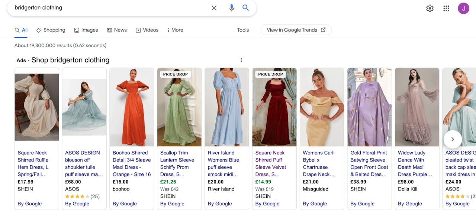
Task: Open Gold Floral Print Batwing Sleeve Coat link
Action: click(x=369, y=163)
